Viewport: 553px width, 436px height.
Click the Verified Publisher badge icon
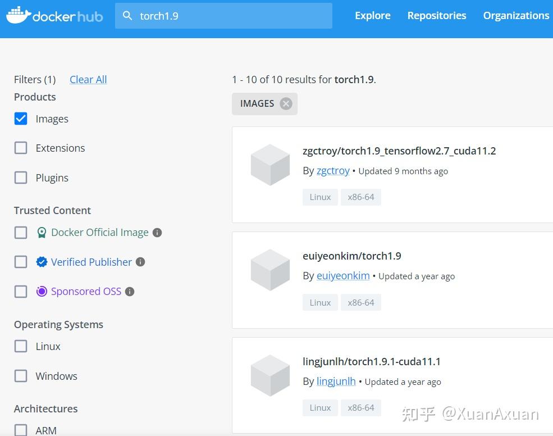coord(42,262)
